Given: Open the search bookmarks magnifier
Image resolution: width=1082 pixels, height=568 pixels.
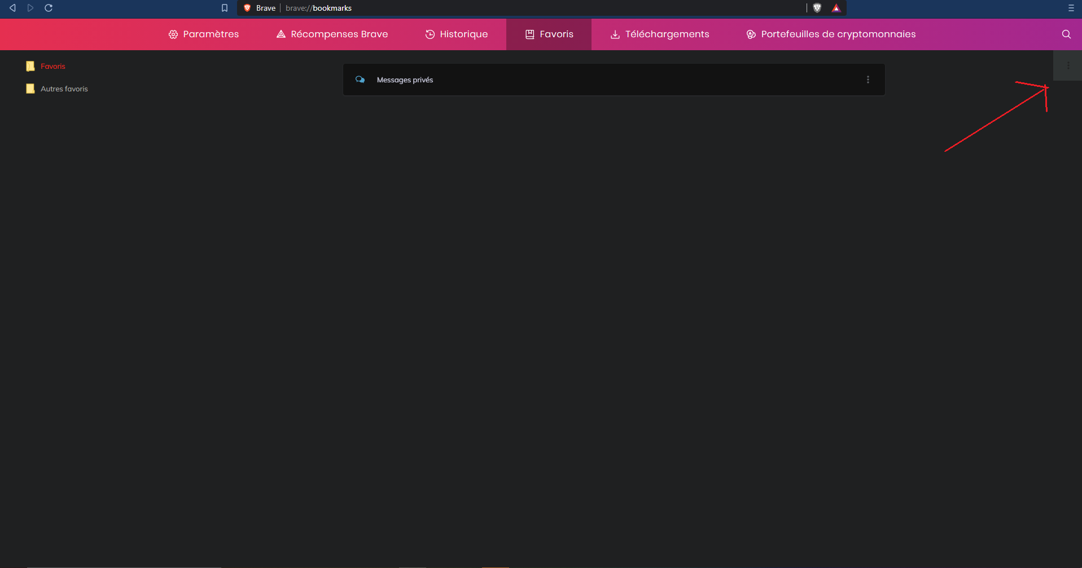Looking at the screenshot, I should tap(1066, 34).
